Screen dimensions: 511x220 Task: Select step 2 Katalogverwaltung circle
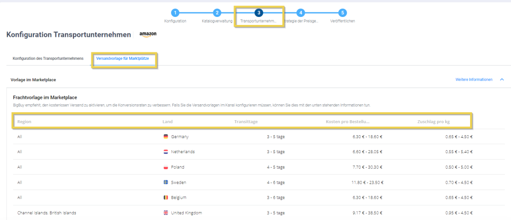click(x=217, y=13)
